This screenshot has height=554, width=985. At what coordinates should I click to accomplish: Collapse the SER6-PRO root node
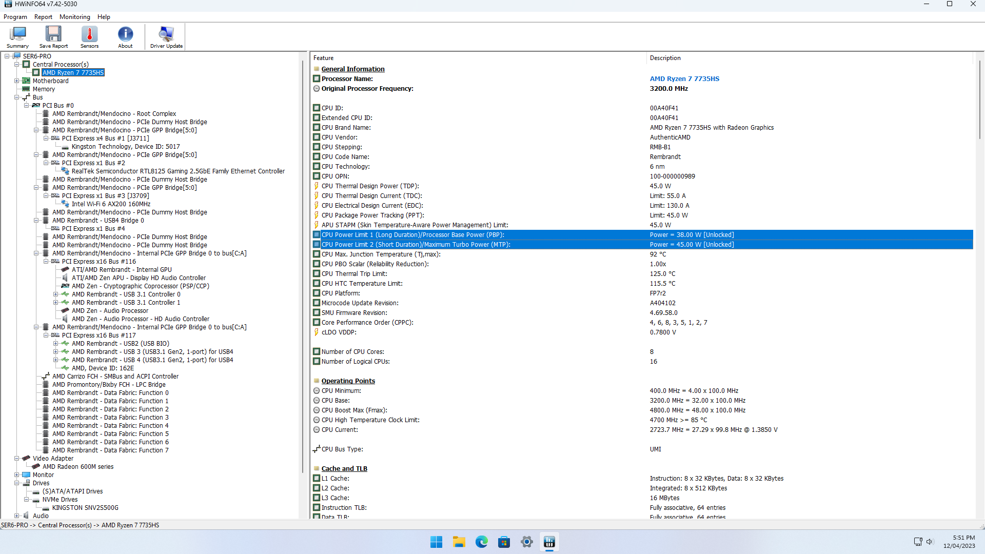pos(7,56)
